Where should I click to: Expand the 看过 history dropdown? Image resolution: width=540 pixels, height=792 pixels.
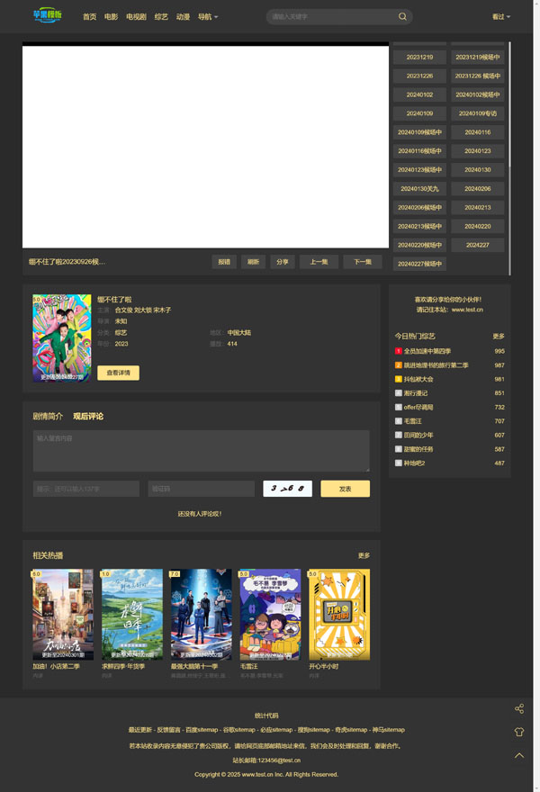pyautogui.click(x=500, y=17)
